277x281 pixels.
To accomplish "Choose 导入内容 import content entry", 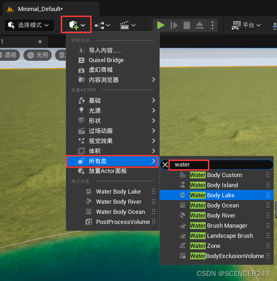I will (113, 50).
